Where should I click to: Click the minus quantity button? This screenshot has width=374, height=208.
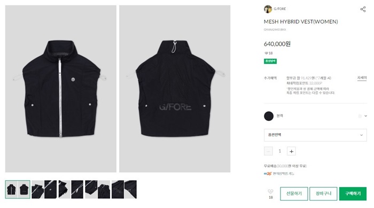tap(268, 151)
